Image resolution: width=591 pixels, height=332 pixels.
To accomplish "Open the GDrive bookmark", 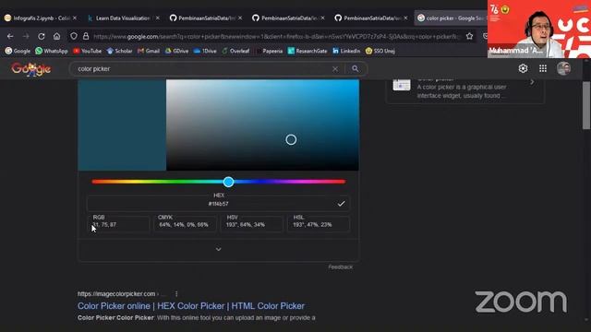I will tap(176, 51).
